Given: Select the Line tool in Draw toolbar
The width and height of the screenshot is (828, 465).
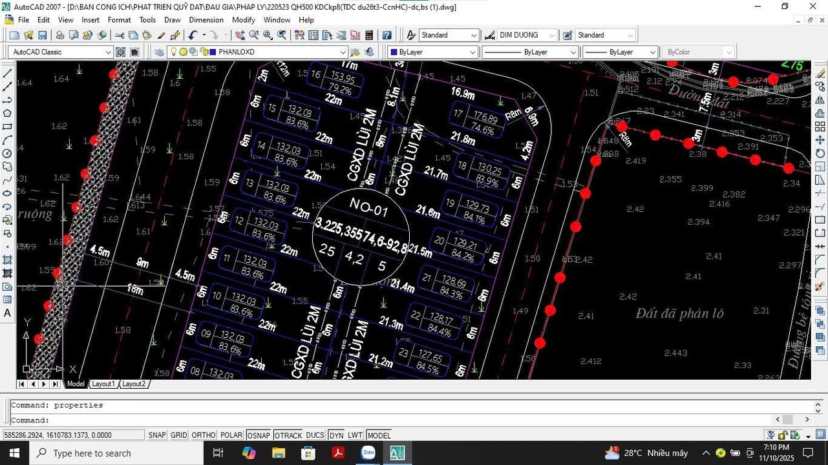Looking at the screenshot, I should click(x=8, y=72).
